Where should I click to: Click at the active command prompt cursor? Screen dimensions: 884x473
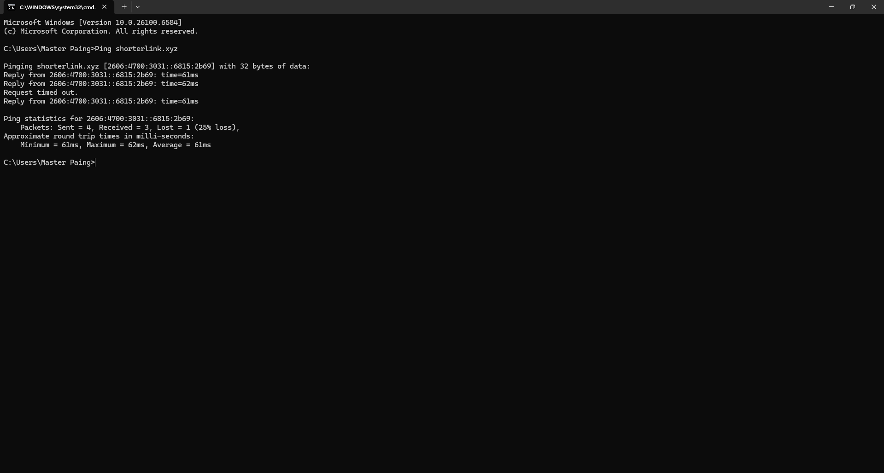point(95,162)
